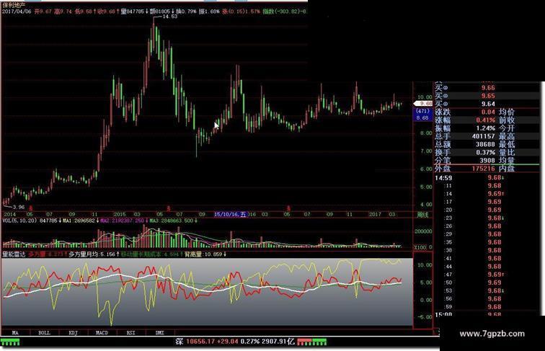Click the 量能雷达 indicator name
The height and width of the screenshot is (351, 545).
pyautogui.click(x=14, y=254)
